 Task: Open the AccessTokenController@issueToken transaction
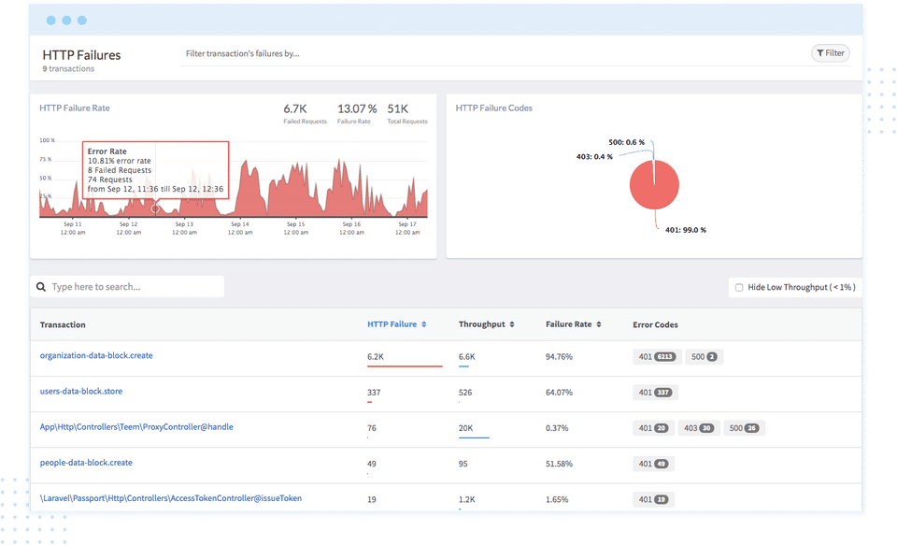170,498
